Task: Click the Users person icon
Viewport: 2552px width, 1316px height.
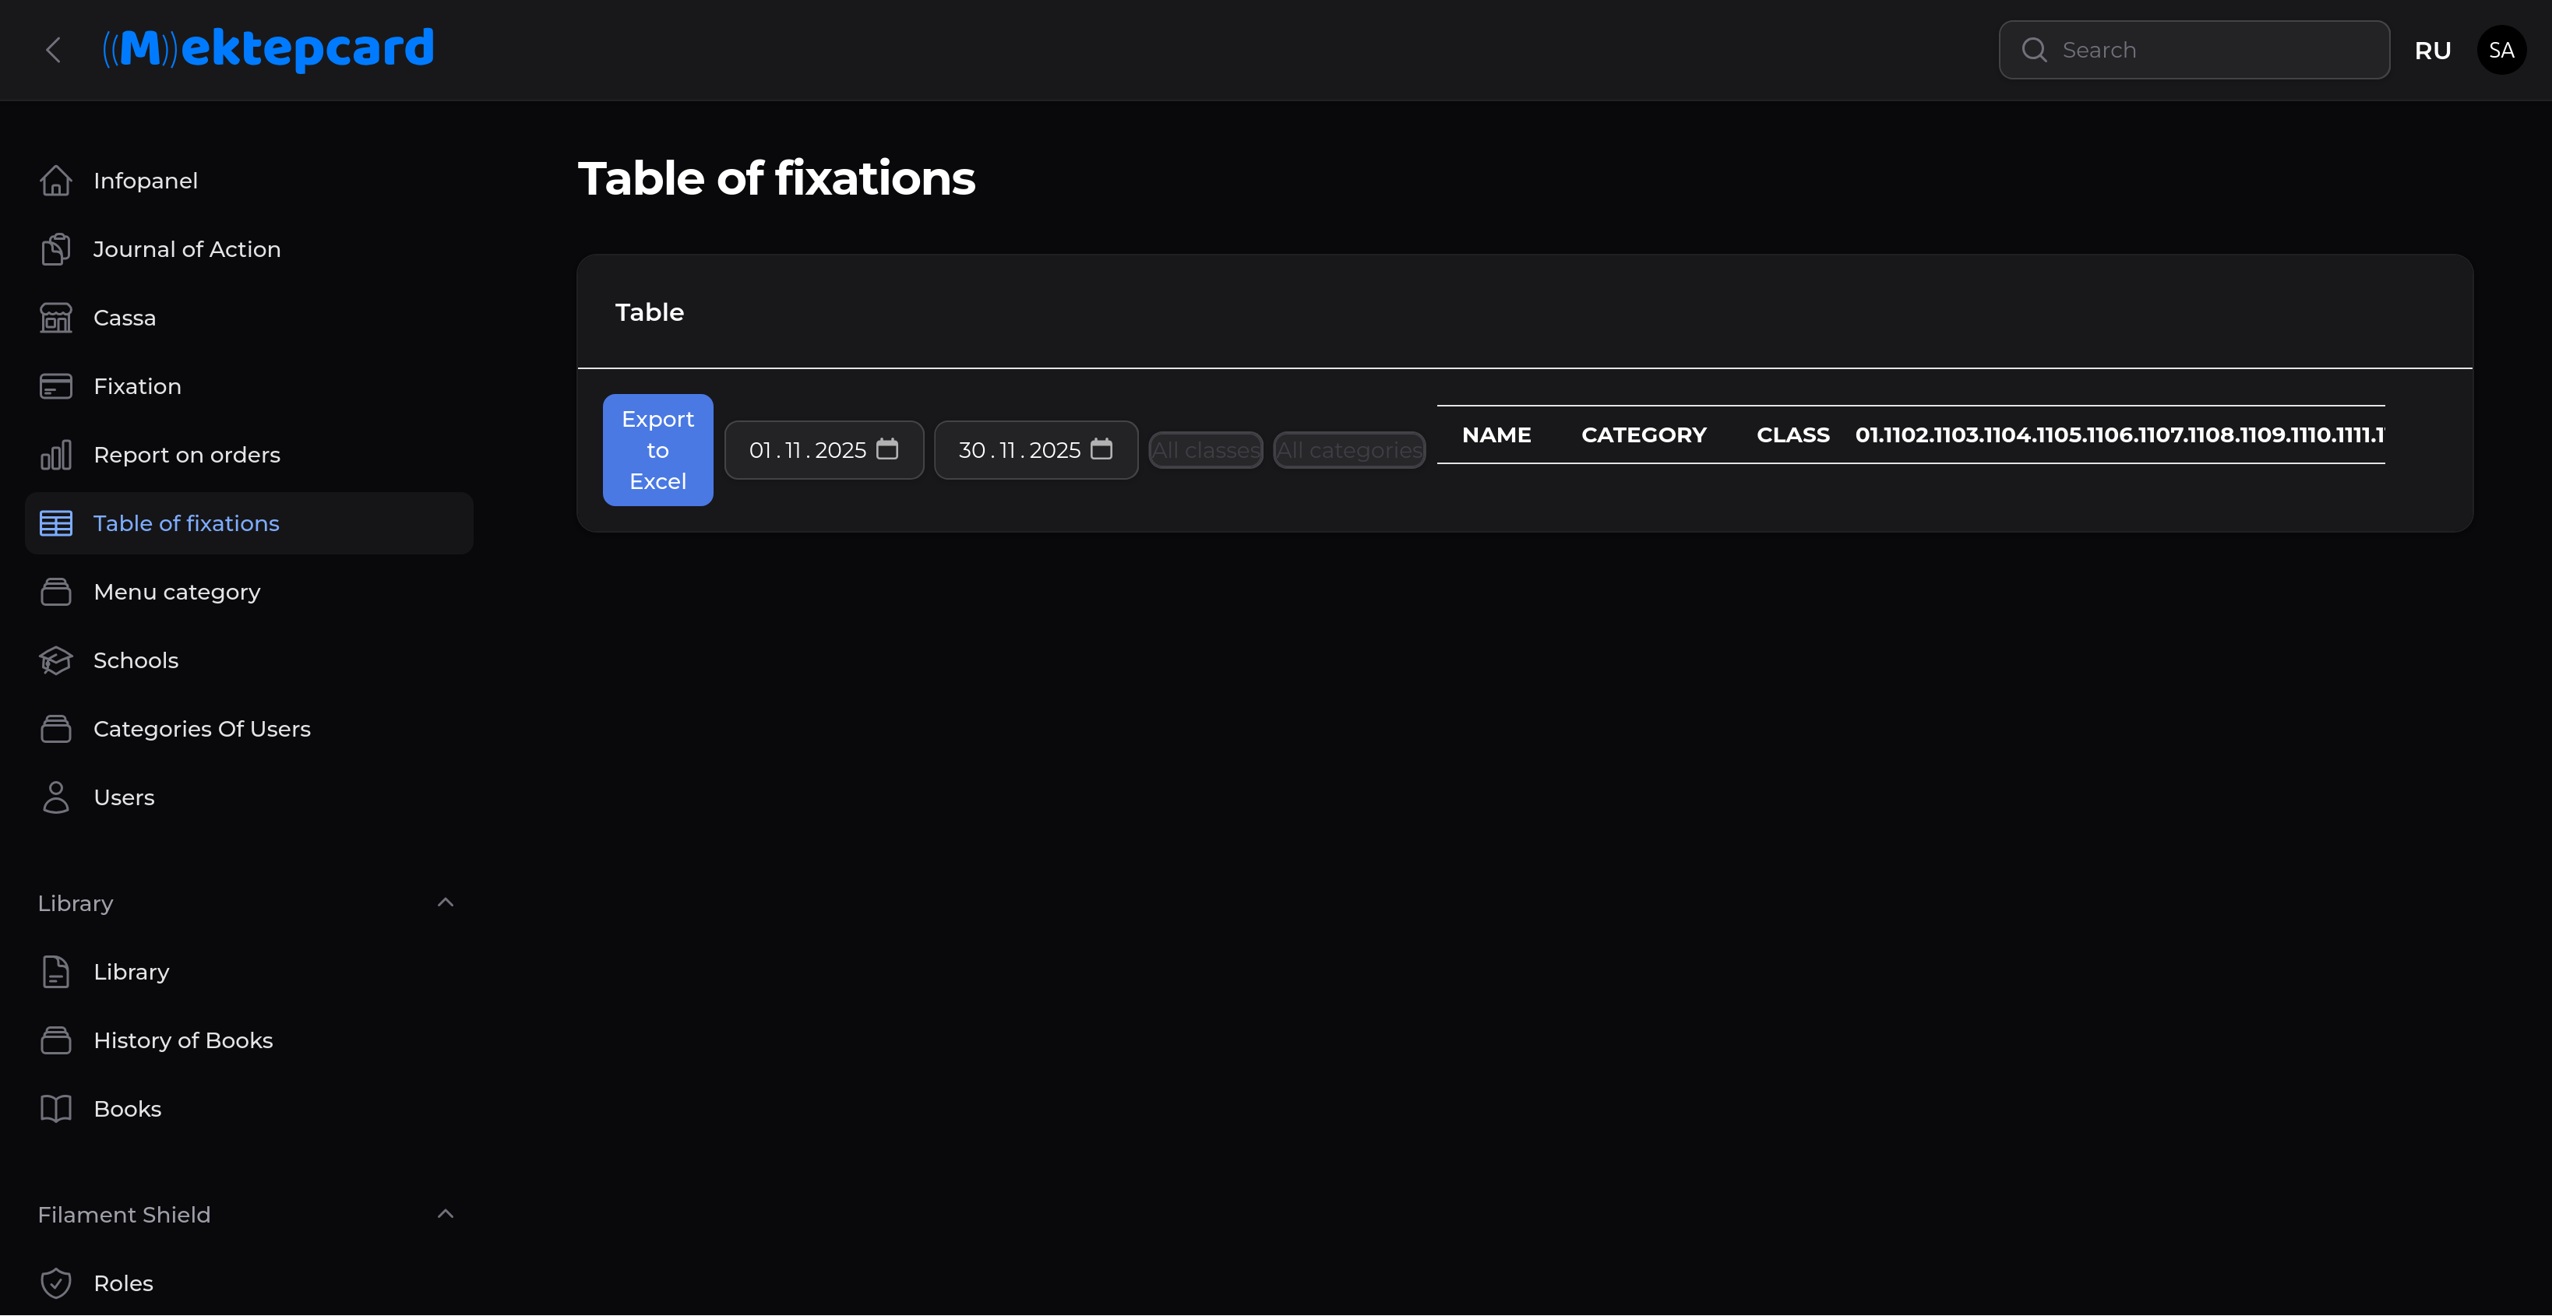Action: [x=55, y=797]
